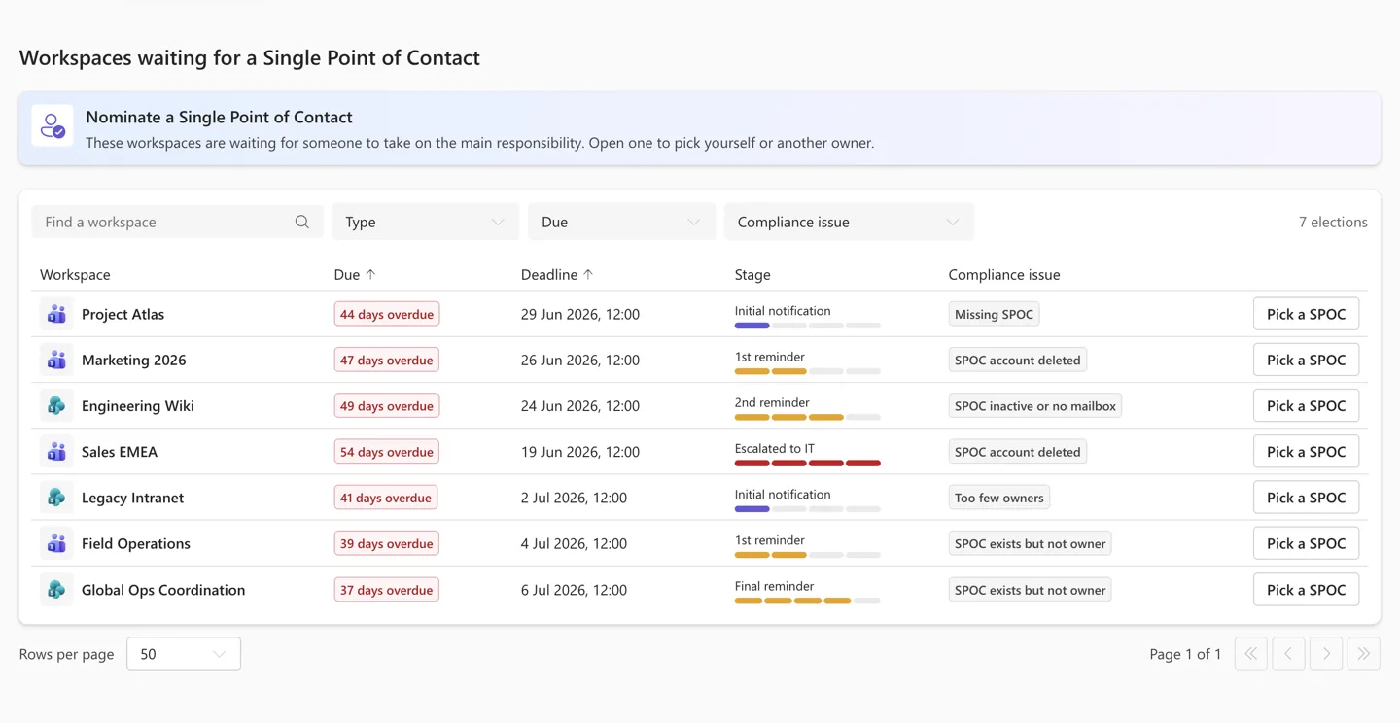Click the 2nd reminder stage label
The image size is (1400, 723).
(x=772, y=402)
